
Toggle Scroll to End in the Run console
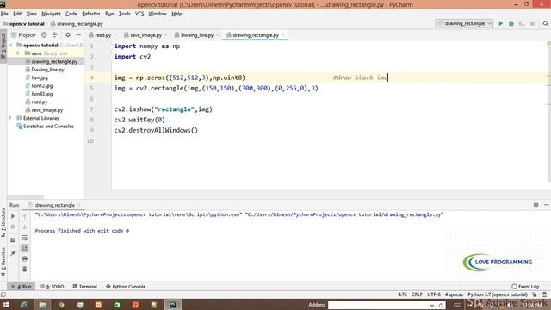pyautogui.click(x=25, y=248)
